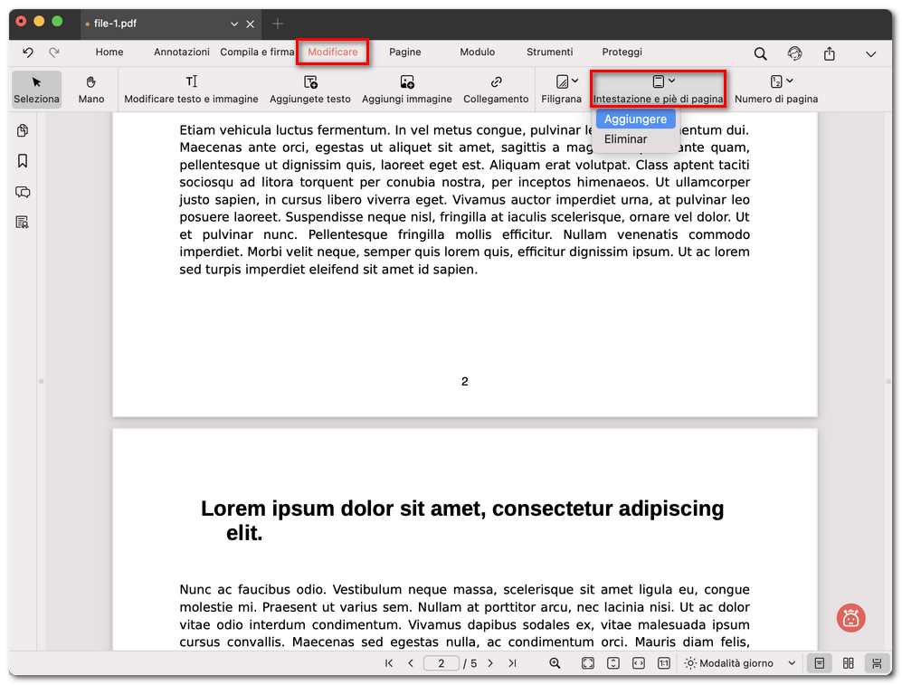
Task: Switch to the Proteggi tab
Action: [622, 52]
